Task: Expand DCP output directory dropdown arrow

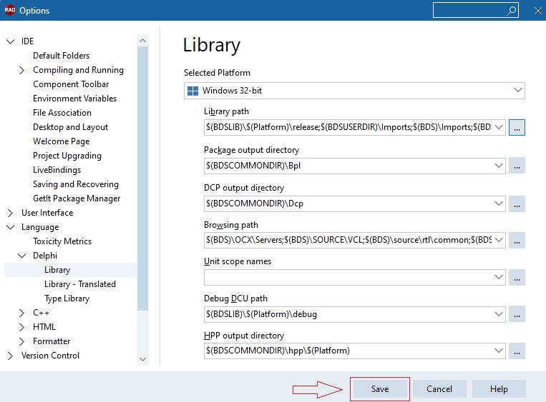Action: (499, 203)
